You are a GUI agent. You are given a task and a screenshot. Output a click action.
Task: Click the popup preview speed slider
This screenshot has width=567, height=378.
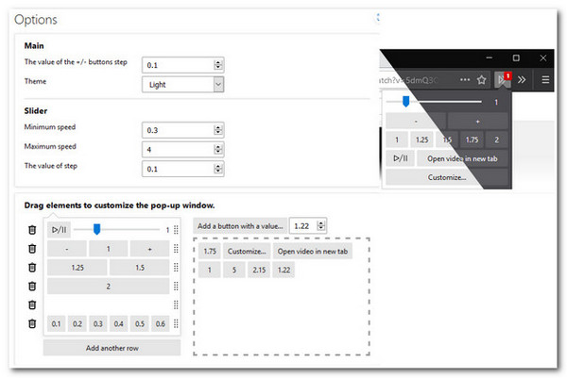point(434,102)
